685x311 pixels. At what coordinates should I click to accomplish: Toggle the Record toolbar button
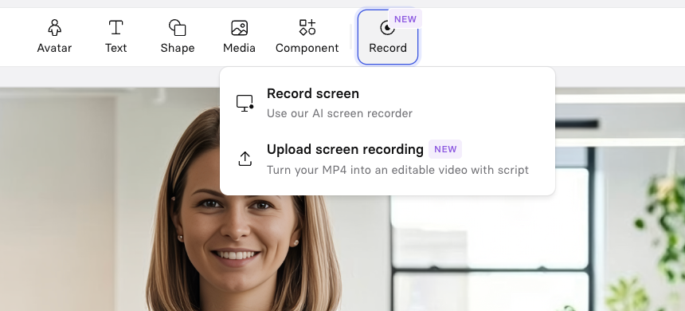[388, 37]
